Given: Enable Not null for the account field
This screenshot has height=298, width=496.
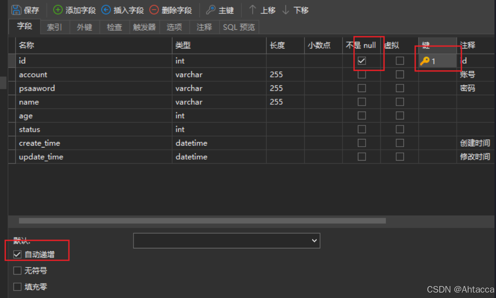Looking at the screenshot, I should (x=362, y=75).
